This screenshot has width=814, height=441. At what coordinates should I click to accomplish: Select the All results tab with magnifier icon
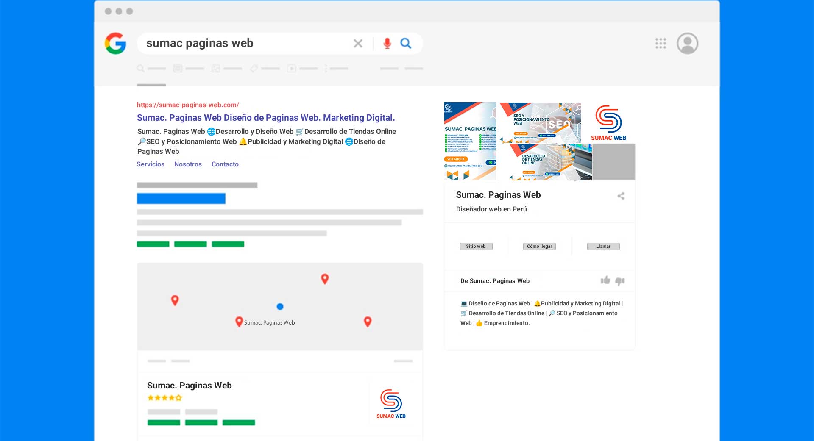coord(151,69)
